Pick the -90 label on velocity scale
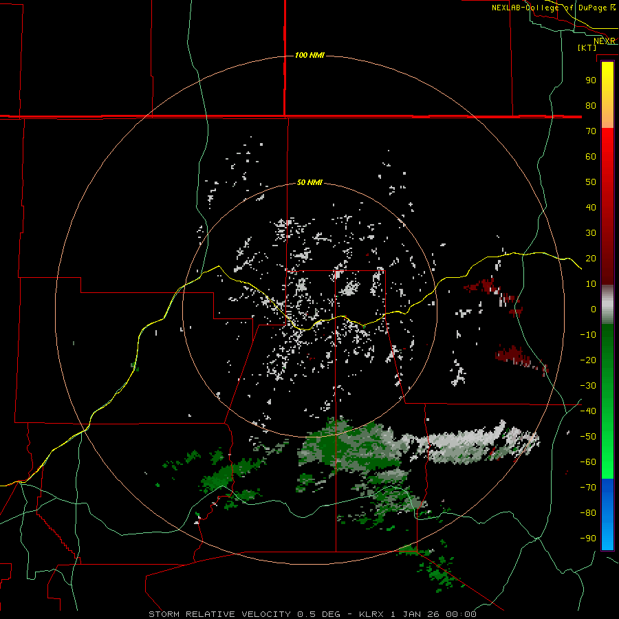 coord(588,539)
